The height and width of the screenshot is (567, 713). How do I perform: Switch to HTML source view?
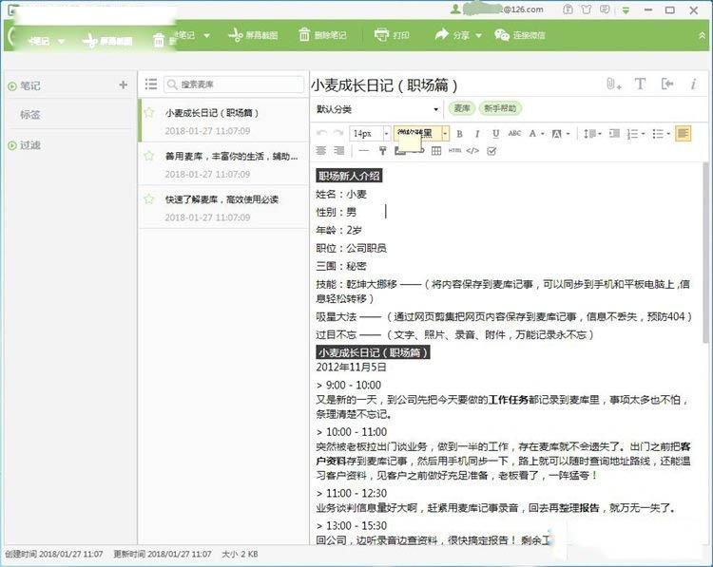pos(454,151)
